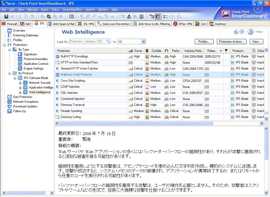This screenshot has width=270, height=197.
Task: Click the protections table horizontal scrollbar
Action: pos(136,123)
